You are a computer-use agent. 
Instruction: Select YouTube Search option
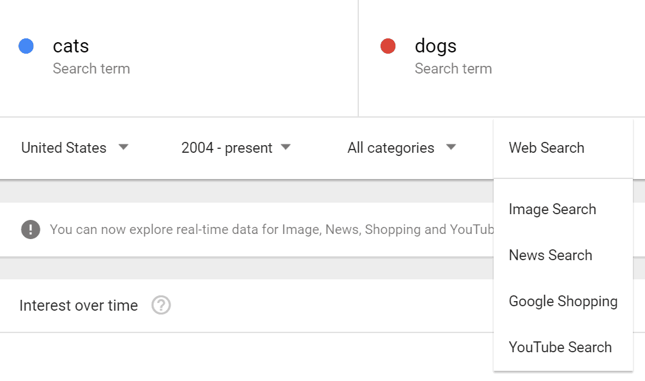click(560, 347)
